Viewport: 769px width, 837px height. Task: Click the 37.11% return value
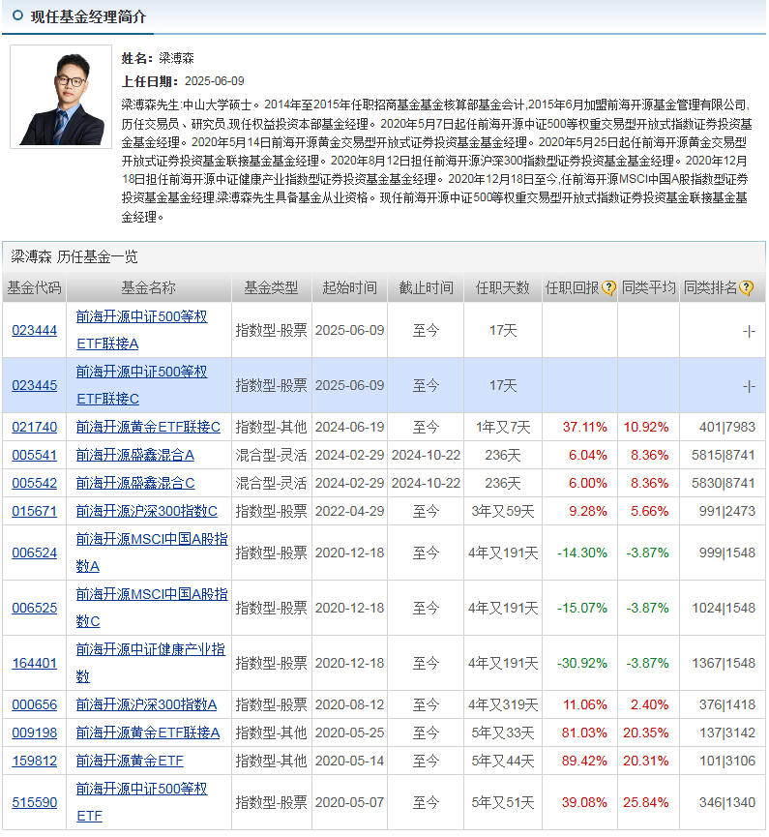[x=584, y=427]
